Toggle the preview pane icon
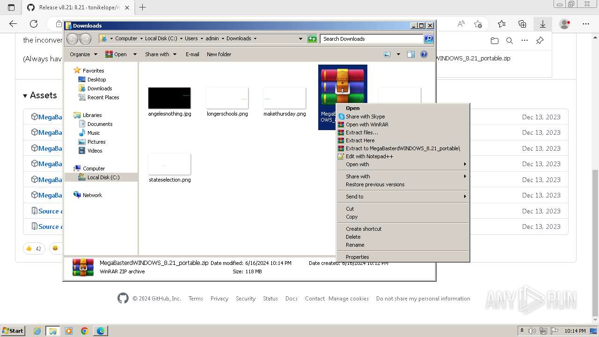599x337 pixels. [x=411, y=54]
